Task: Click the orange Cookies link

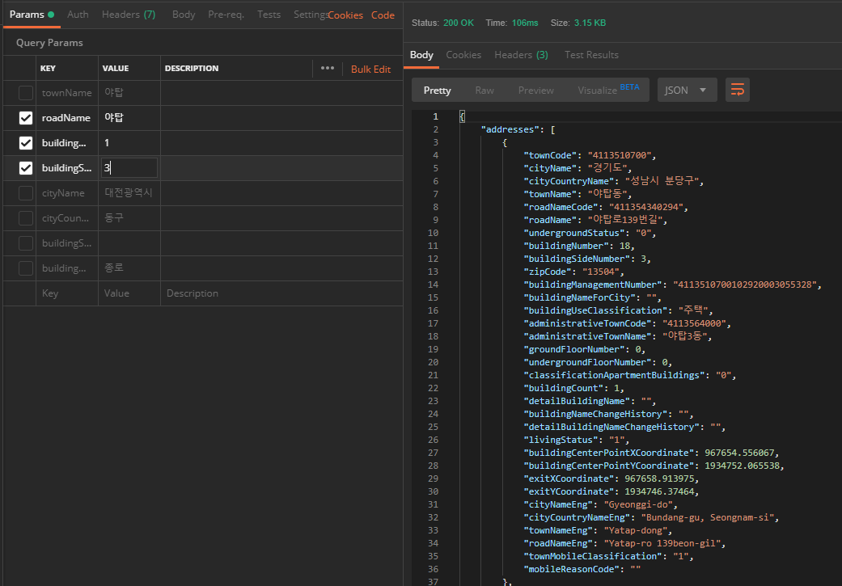Action: (x=346, y=15)
